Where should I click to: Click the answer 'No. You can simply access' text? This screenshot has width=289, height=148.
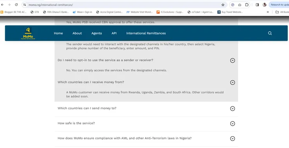pos(116,70)
